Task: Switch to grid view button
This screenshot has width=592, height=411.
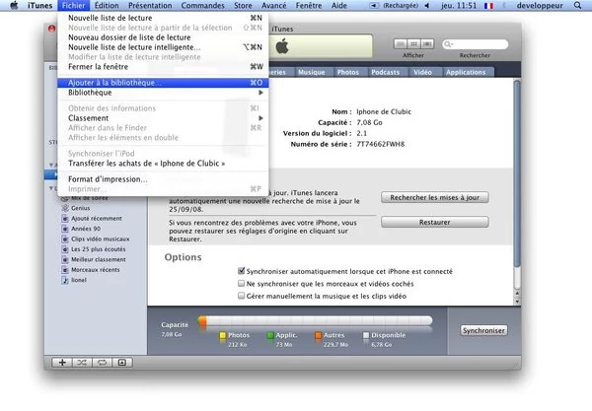Action: click(413, 43)
